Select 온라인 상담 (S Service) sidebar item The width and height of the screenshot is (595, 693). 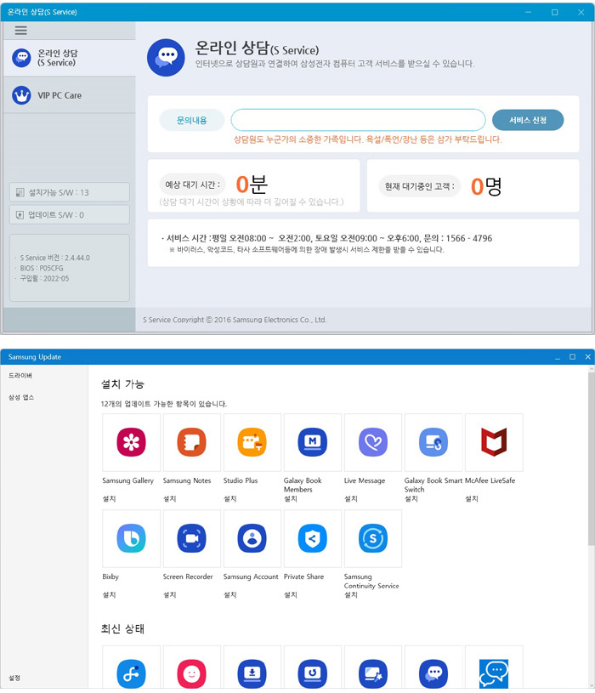70,58
